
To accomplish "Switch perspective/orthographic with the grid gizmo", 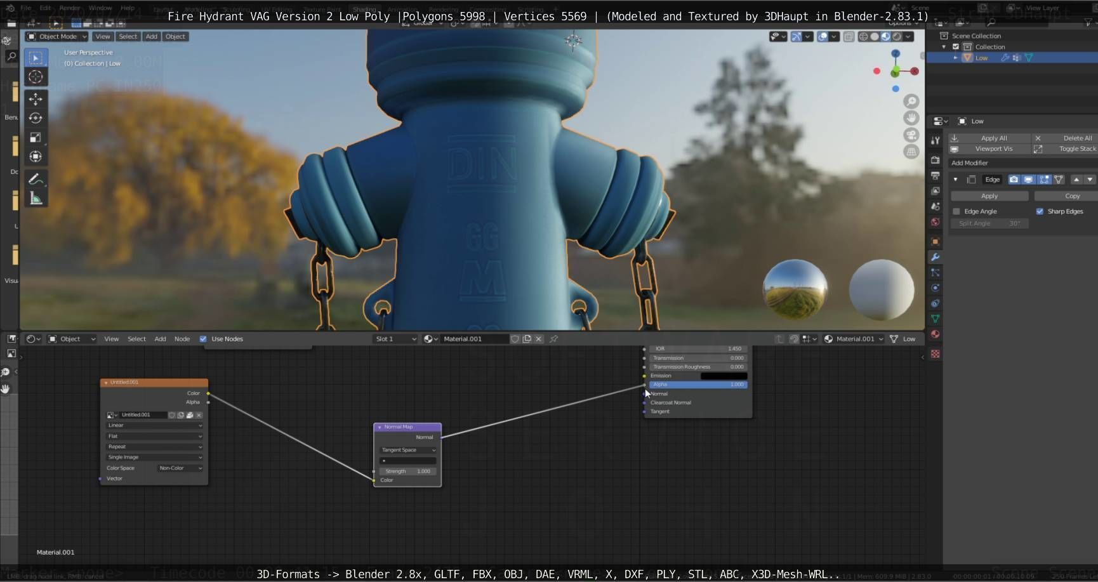I will coord(911,152).
